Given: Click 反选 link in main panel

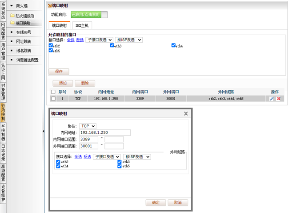Looking at the screenshot, I should click(80, 40).
